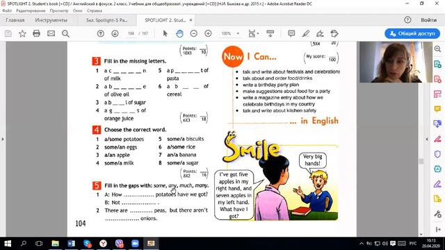Image resolution: width=445 pixels, height=250 pixels.
Task: Select the Highlight text pen tool
Action: [306, 33]
